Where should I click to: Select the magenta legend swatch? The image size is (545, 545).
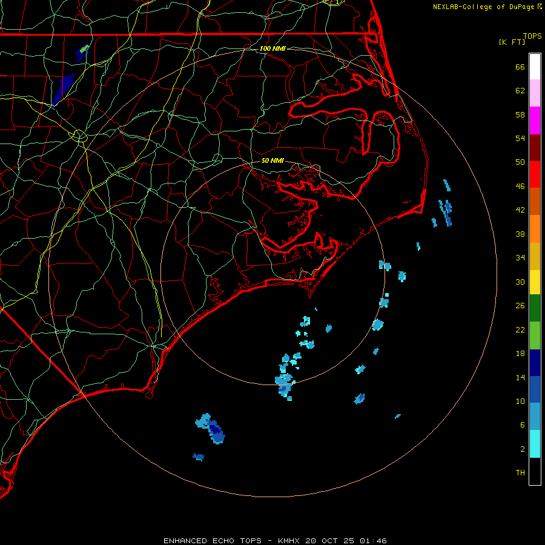coord(535,121)
